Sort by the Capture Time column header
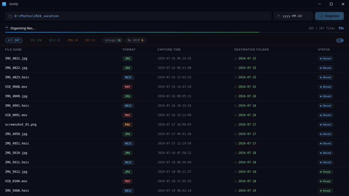The image size is (349, 196). pos(169,50)
